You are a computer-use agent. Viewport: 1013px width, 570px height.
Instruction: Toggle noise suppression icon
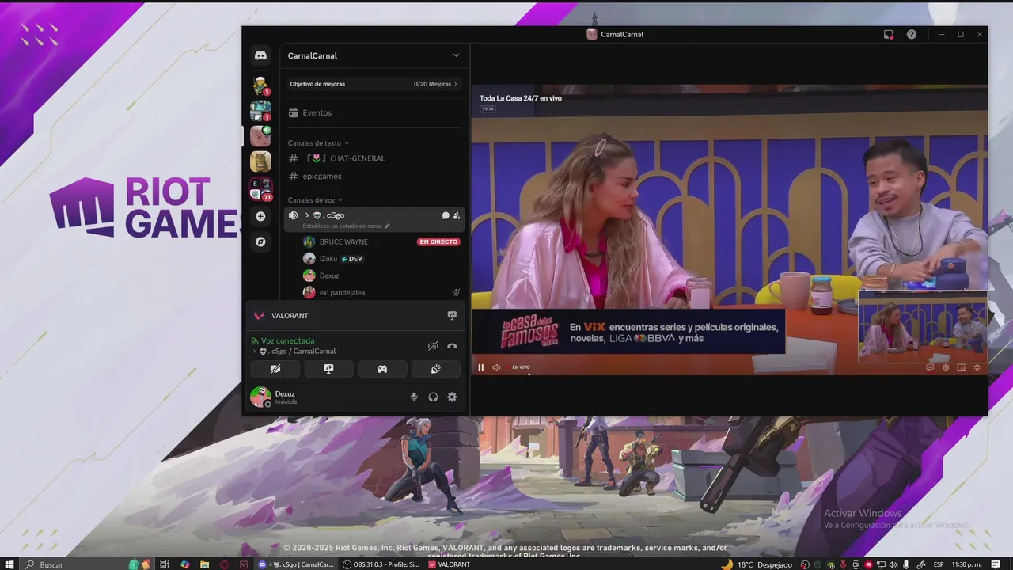(x=433, y=346)
